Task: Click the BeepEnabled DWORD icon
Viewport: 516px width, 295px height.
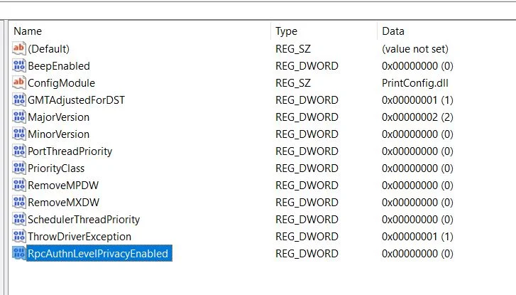Action: [x=19, y=65]
